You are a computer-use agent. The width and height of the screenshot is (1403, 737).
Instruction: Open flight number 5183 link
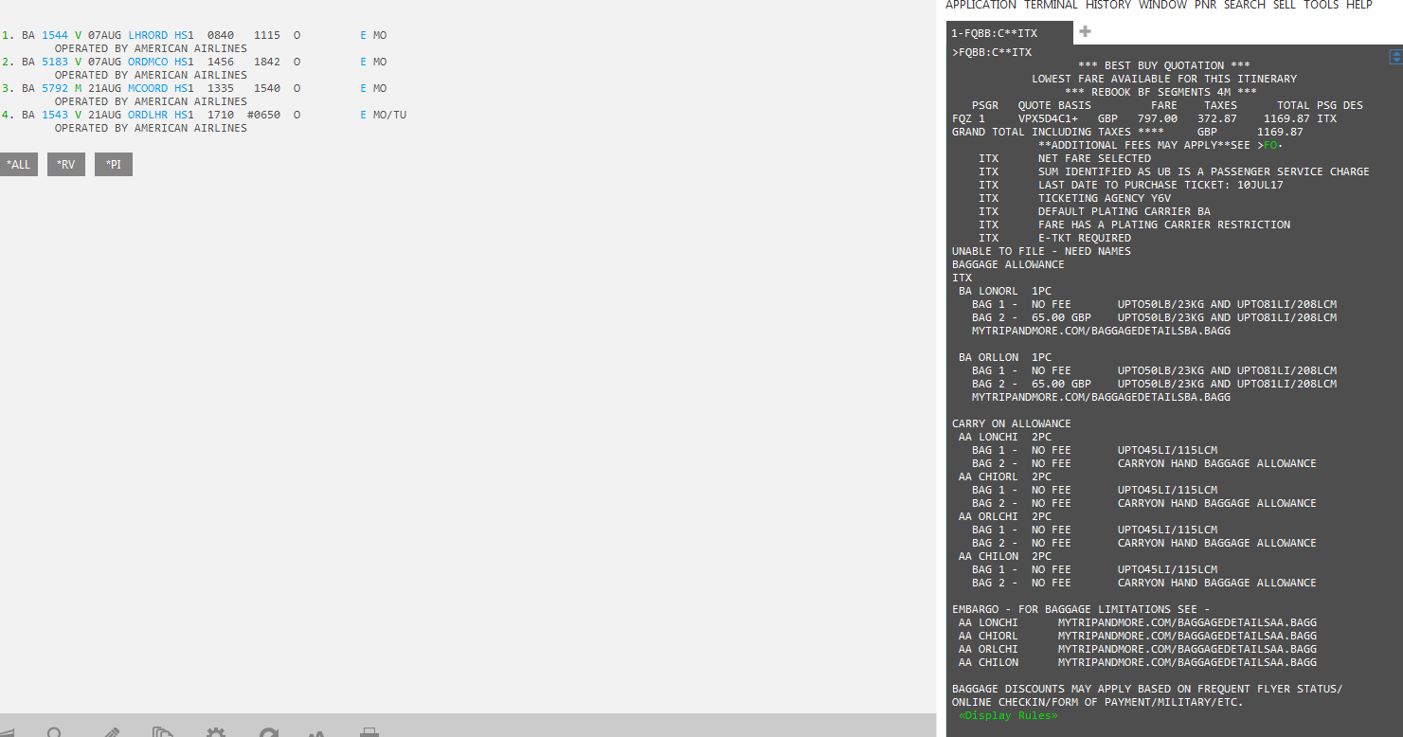[x=55, y=62]
